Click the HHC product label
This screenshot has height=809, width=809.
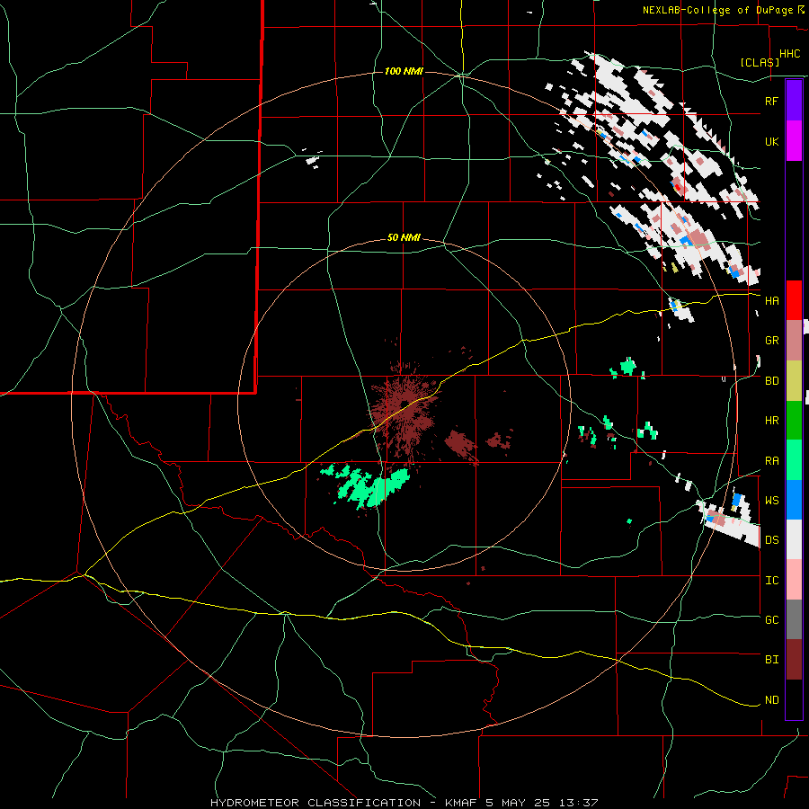pyautogui.click(x=790, y=54)
